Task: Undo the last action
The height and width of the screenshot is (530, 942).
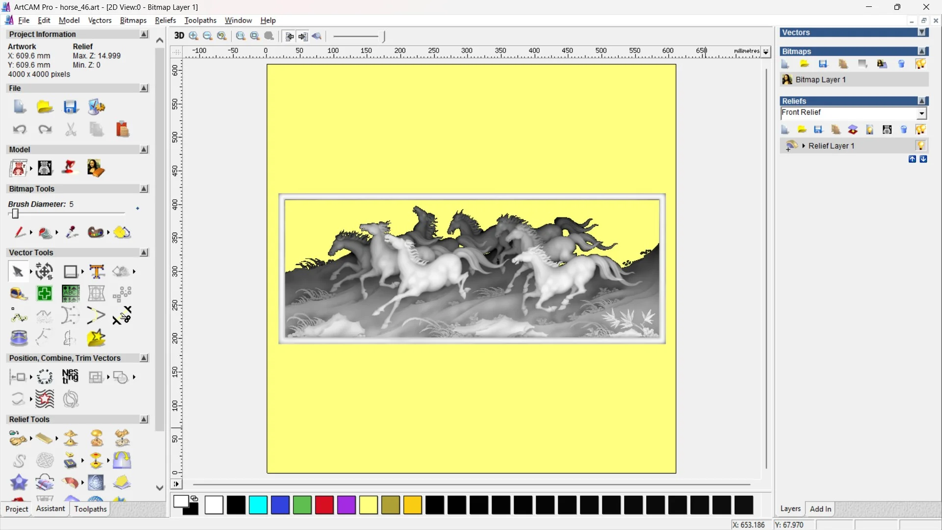Action: coord(19,129)
